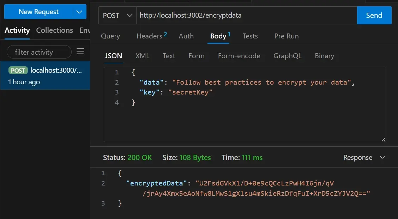The height and width of the screenshot is (219, 398).
Task: Open the Query tab
Action: [x=110, y=36]
